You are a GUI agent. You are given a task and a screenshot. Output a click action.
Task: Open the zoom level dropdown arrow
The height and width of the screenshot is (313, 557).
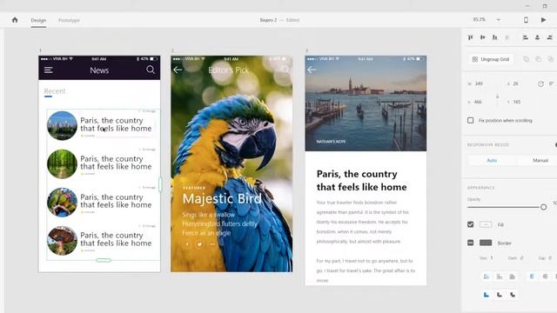point(499,20)
